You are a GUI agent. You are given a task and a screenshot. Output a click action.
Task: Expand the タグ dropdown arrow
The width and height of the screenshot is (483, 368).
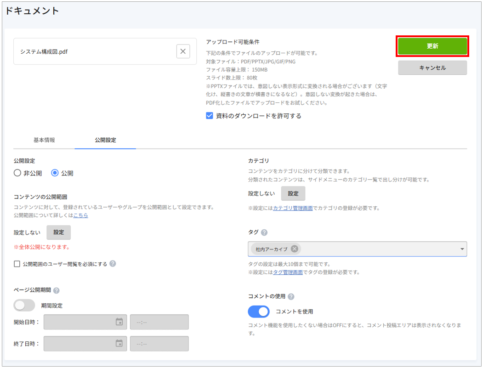pos(462,249)
